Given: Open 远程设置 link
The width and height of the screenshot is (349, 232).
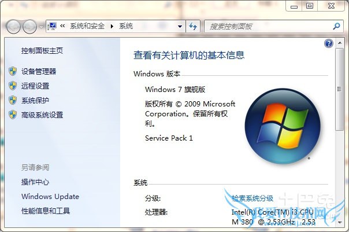Looking at the screenshot, I should pos(35,86).
